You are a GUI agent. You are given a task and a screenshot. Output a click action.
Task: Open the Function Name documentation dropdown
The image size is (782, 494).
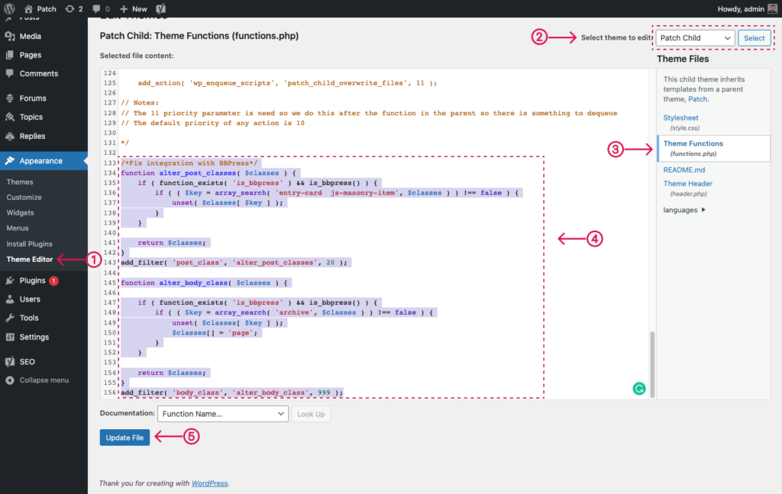pos(222,414)
